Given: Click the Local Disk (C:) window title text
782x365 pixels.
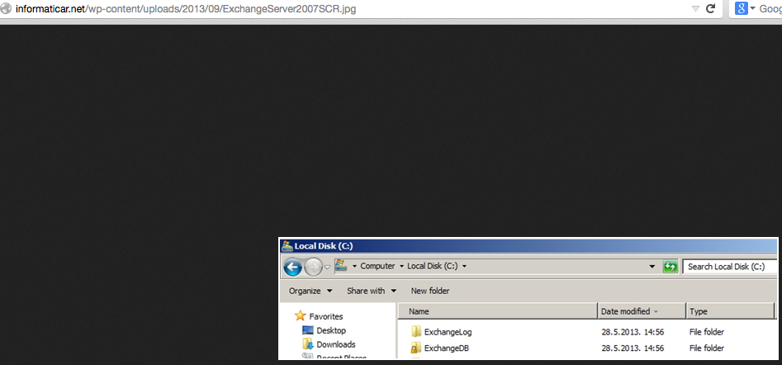Looking at the screenshot, I should click(x=324, y=246).
